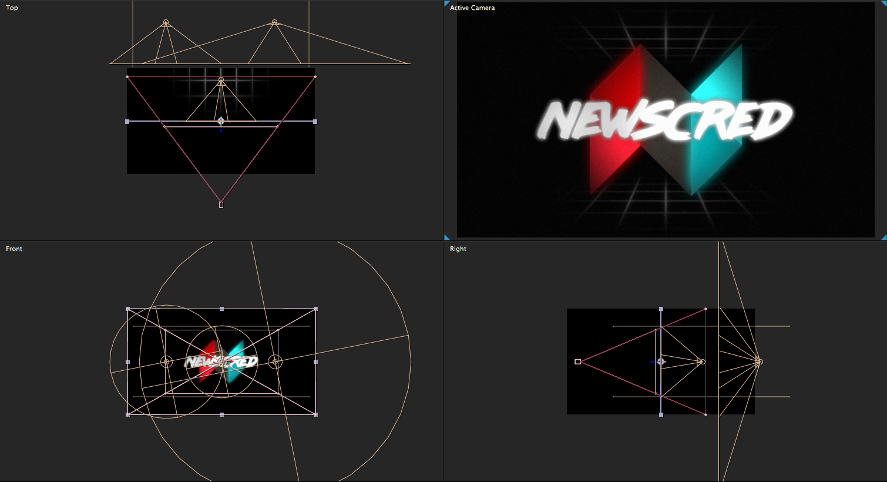Click layer anchor point in Top view

point(221,120)
